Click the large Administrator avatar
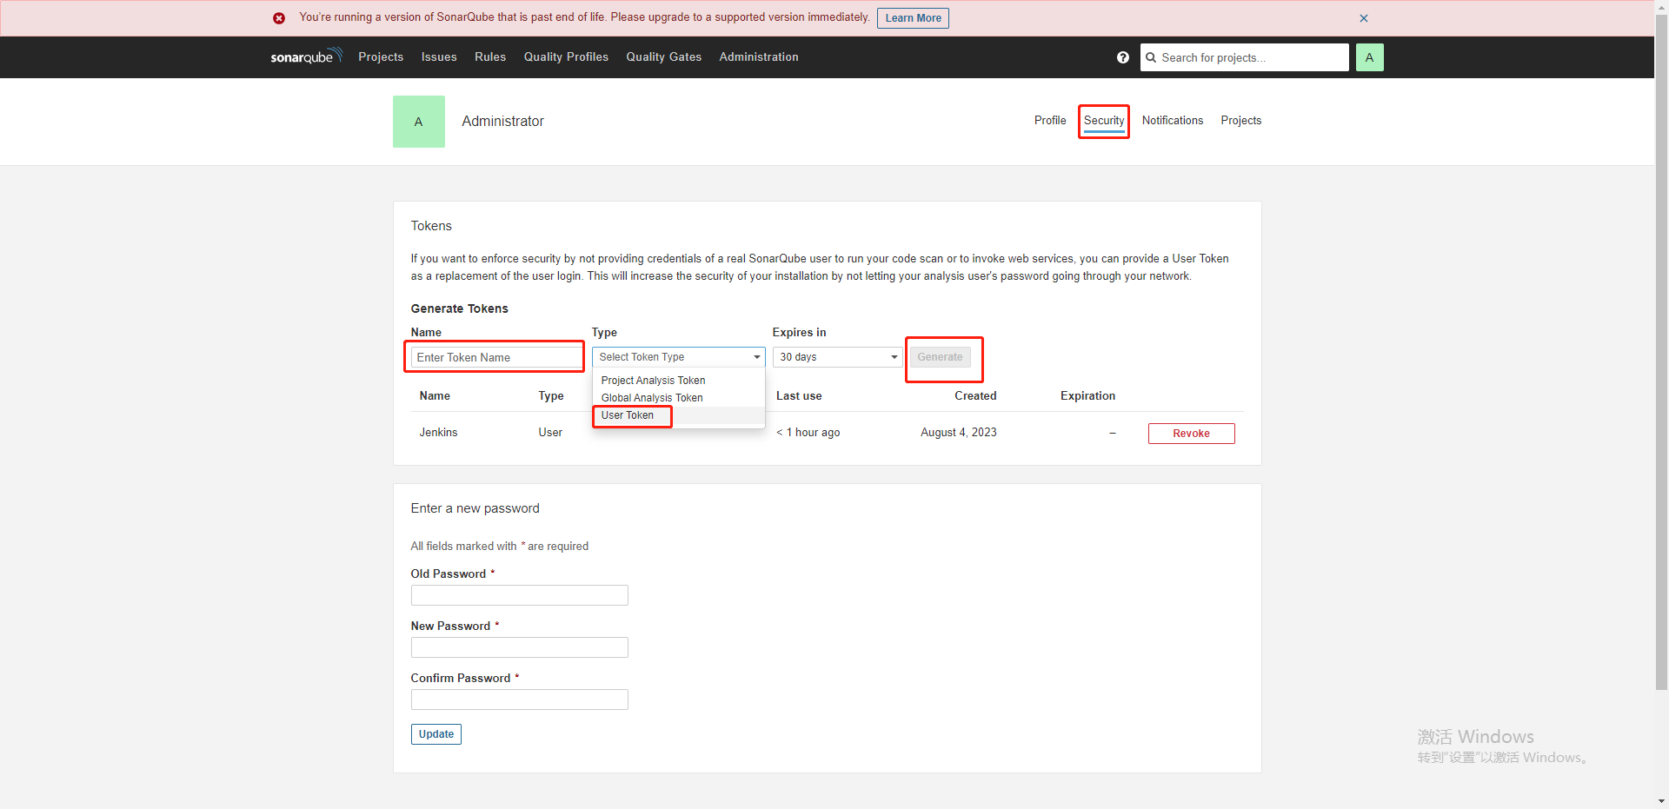Viewport: 1669px width, 809px height. tap(419, 122)
